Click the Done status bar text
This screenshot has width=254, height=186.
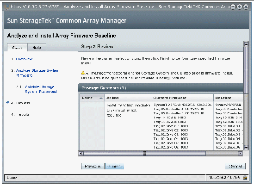coord(12,178)
